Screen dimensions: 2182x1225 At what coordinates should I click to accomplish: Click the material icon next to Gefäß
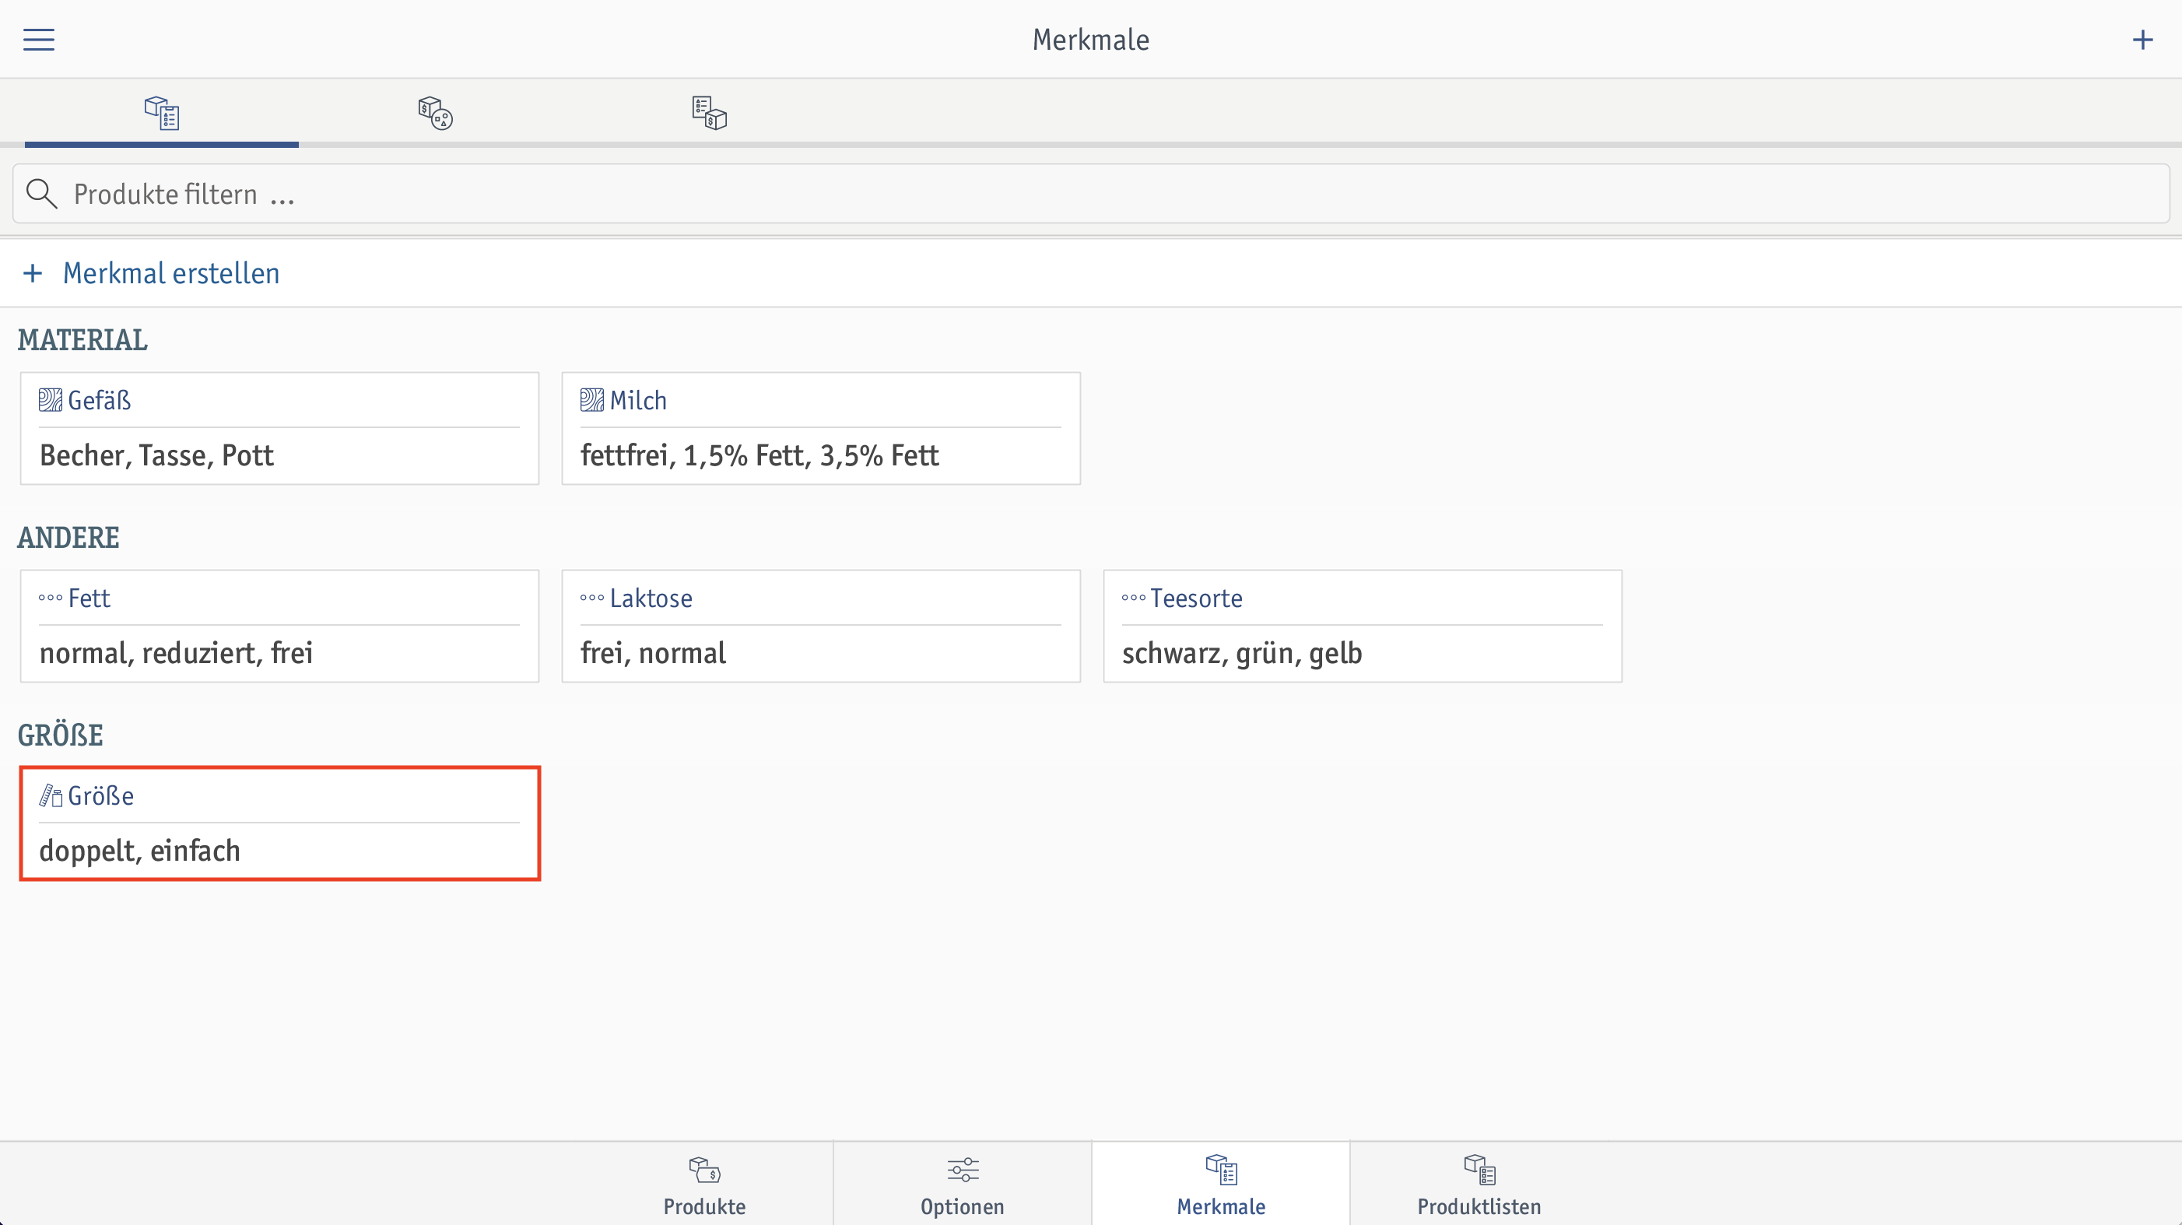(50, 400)
